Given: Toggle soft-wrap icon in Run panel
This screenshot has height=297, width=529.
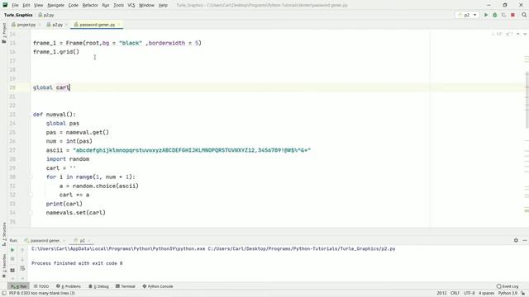Looking at the screenshot, I should pyautogui.click(x=22, y=268).
